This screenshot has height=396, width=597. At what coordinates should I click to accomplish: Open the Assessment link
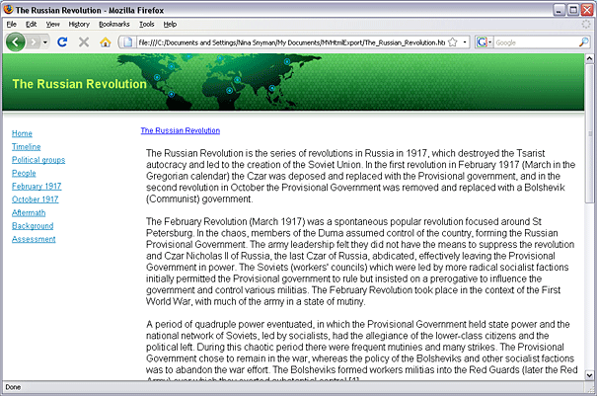(34, 239)
